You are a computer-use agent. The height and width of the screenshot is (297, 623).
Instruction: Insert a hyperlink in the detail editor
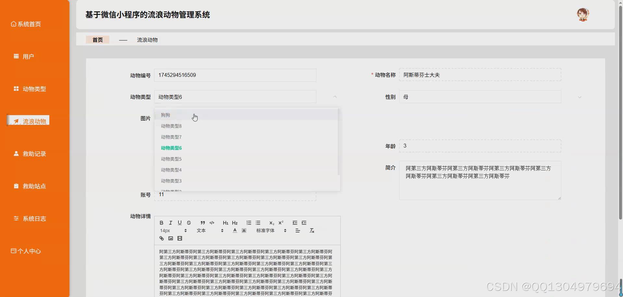pyautogui.click(x=161, y=238)
